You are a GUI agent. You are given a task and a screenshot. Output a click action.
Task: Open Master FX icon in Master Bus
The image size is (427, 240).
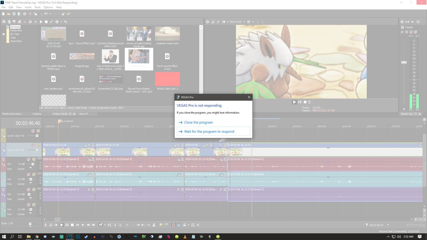click(x=402, y=32)
